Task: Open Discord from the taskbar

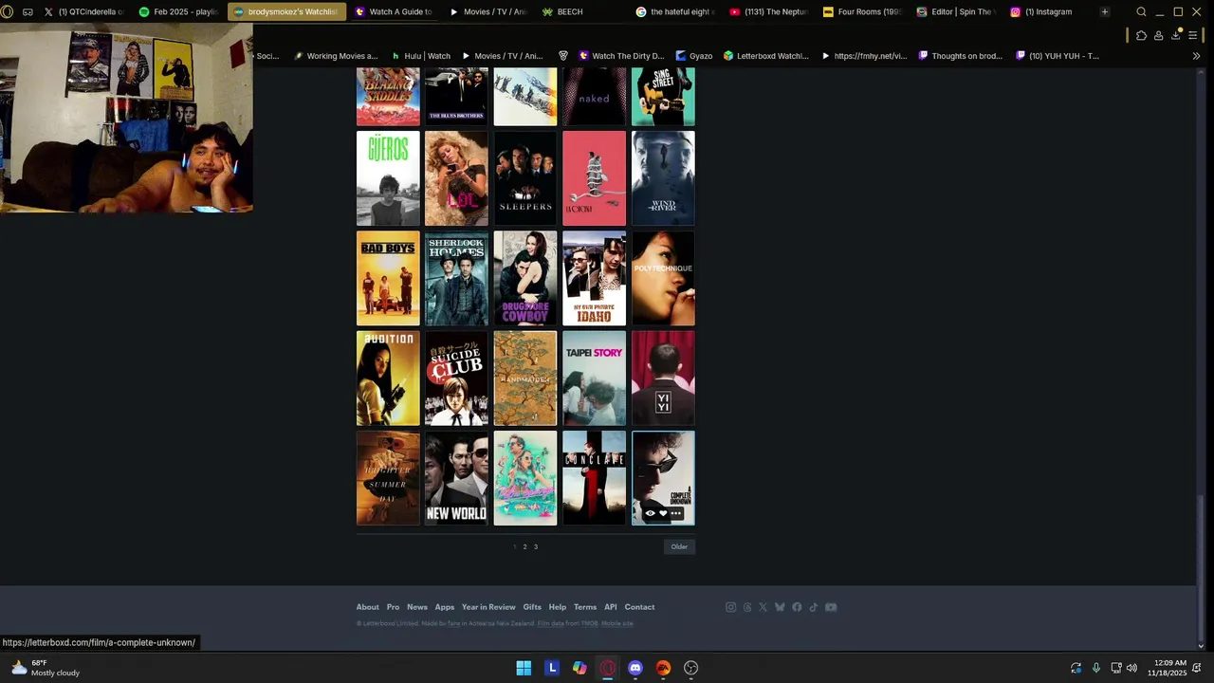Action: point(635,668)
